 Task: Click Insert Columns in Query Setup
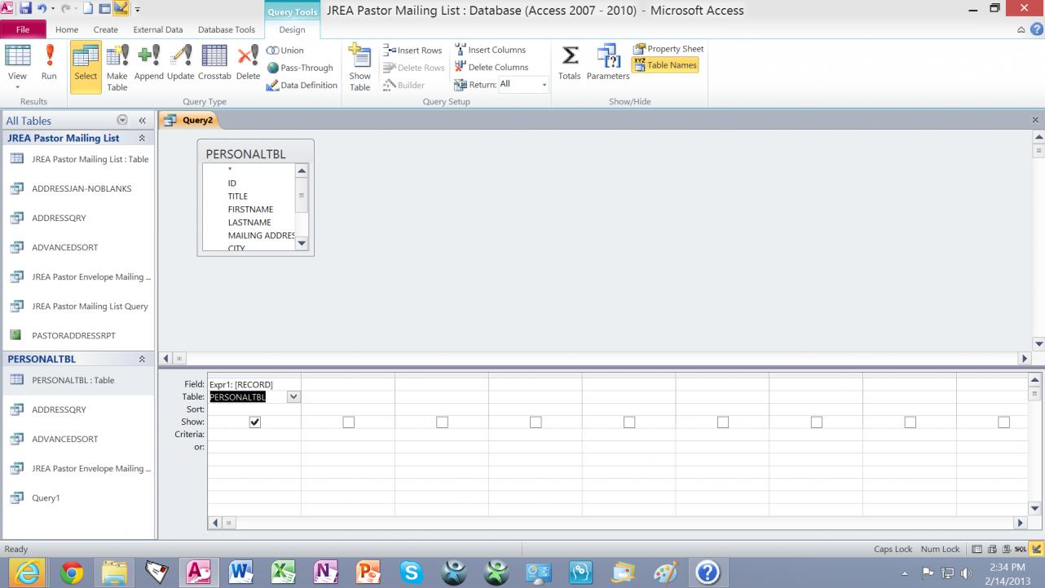click(x=490, y=51)
